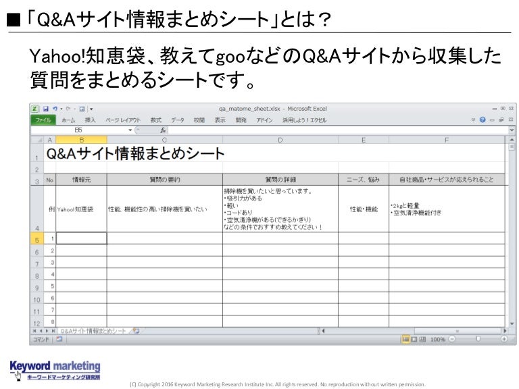Image resolution: width=519 pixels, height=389 pixels.
Task: Click the Undo arrow icon
Action: coord(54,109)
